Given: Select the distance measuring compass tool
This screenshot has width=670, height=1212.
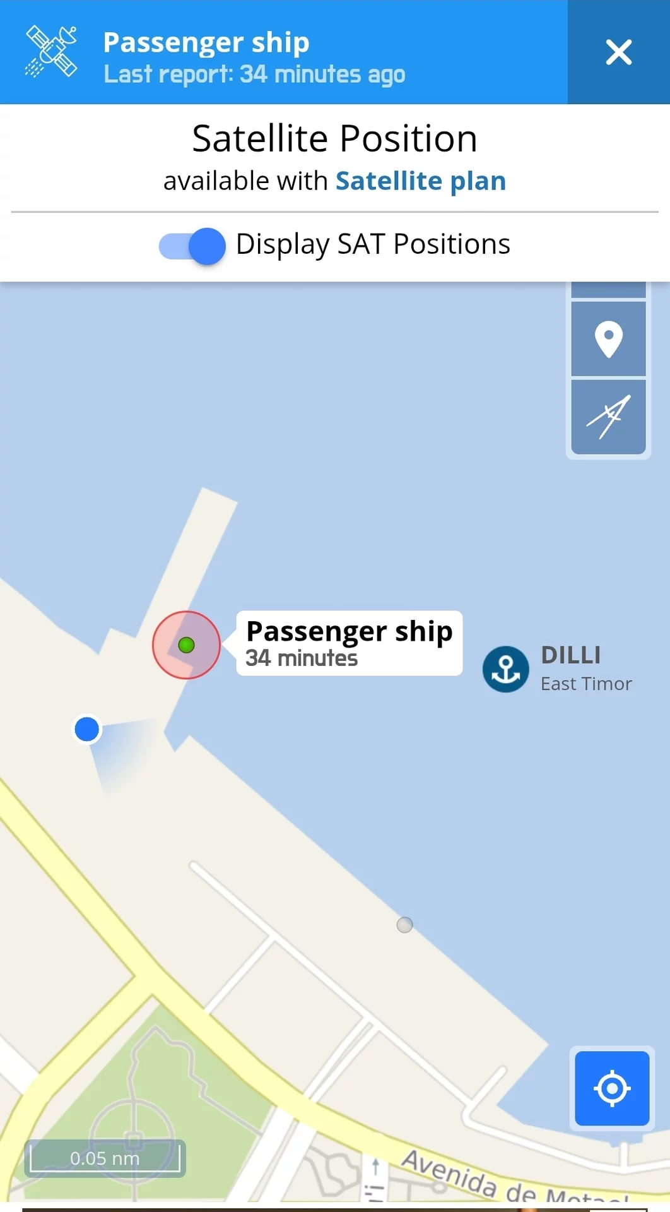Looking at the screenshot, I should [x=609, y=417].
